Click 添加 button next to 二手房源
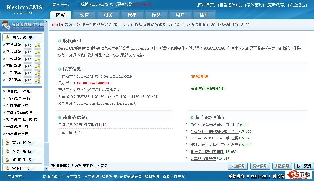The height and width of the screenshot is (181, 314). [x=27, y=73]
